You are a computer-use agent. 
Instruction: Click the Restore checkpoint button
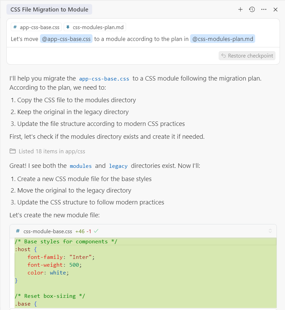tap(247, 56)
